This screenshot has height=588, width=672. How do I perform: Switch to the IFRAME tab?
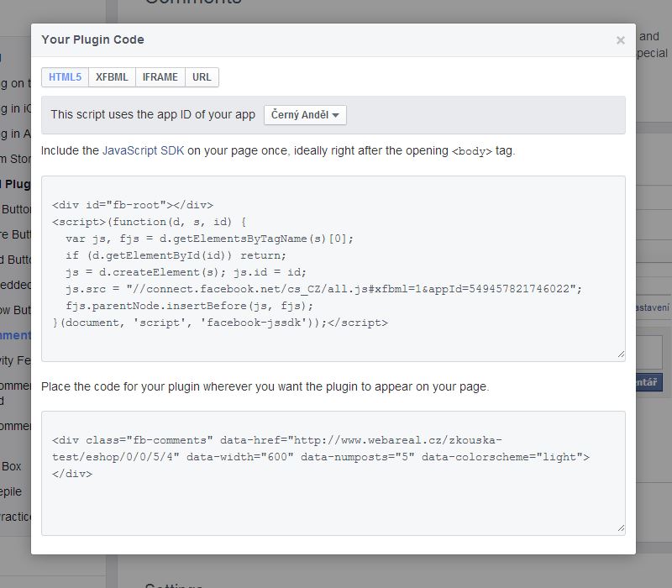(160, 77)
